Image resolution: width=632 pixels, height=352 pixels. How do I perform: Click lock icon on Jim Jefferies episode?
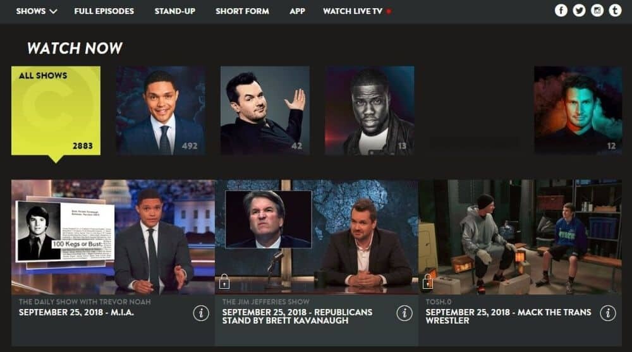224,281
